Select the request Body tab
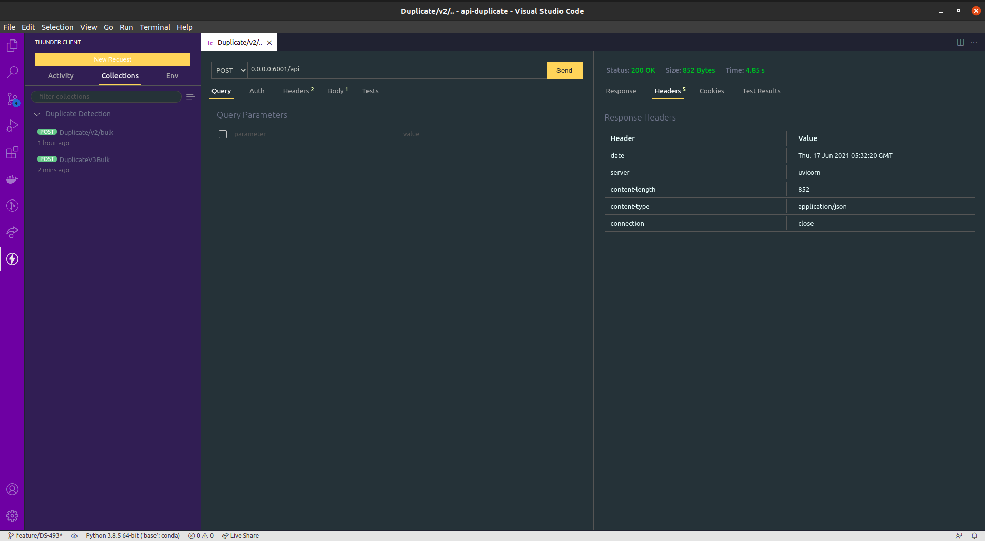The image size is (985, 541). point(338,91)
